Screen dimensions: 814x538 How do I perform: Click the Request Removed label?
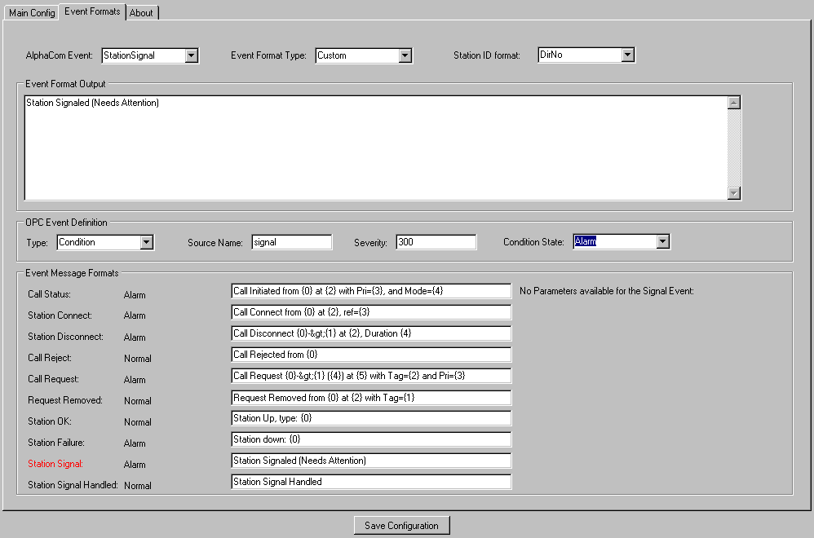pos(65,400)
